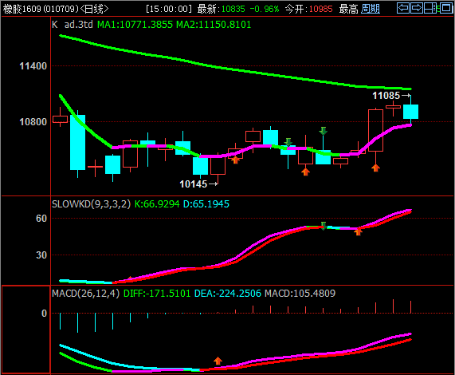Click the MACD(26,12,4) indicator label
This screenshot has width=455, height=375.
(85, 294)
